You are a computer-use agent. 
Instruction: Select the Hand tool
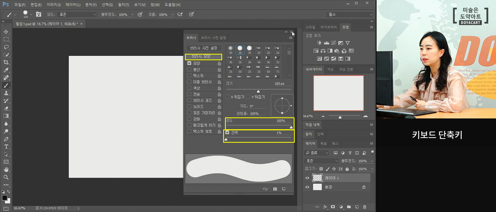pyautogui.click(x=6, y=170)
